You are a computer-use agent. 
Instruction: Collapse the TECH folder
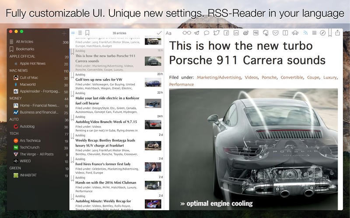[14, 133]
